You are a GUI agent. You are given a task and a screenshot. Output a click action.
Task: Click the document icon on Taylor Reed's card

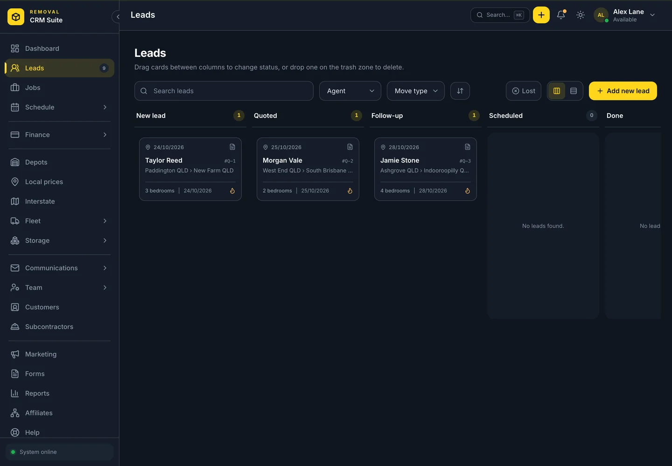click(232, 147)
